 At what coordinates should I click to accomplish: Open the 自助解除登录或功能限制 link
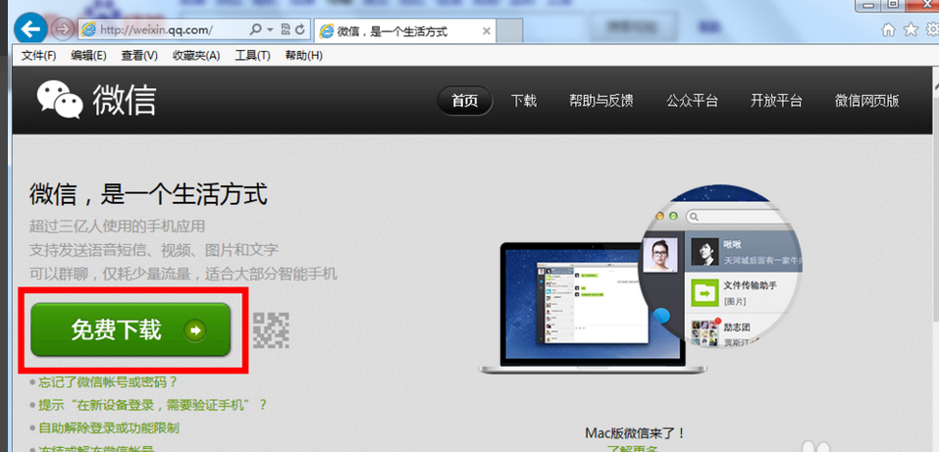point(108,428)
